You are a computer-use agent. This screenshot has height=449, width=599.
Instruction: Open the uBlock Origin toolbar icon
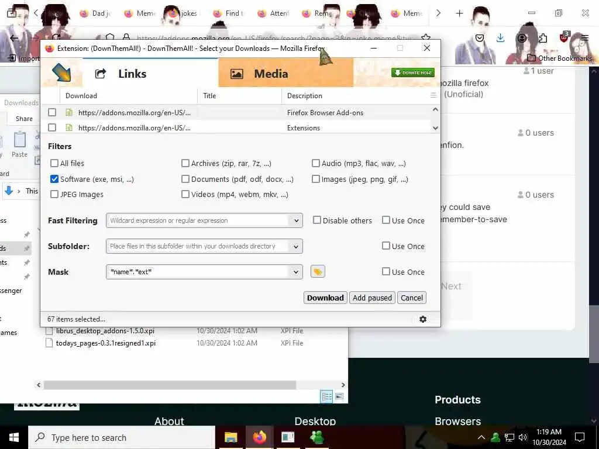(564, 37)
